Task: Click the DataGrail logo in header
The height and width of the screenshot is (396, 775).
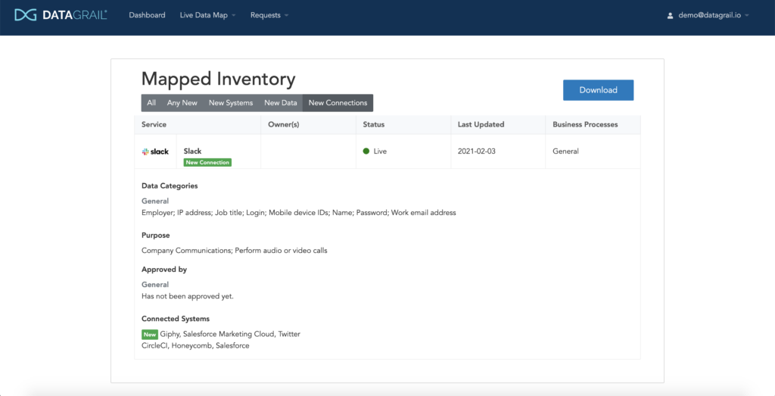Action: [x=61, y=15]
